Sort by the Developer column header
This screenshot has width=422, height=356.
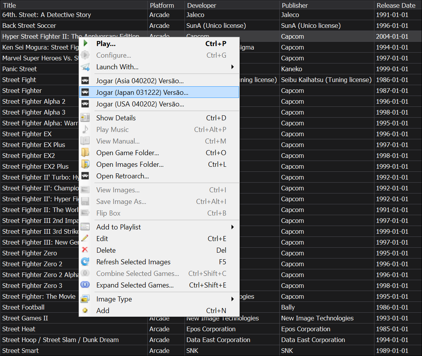(232, 5)
